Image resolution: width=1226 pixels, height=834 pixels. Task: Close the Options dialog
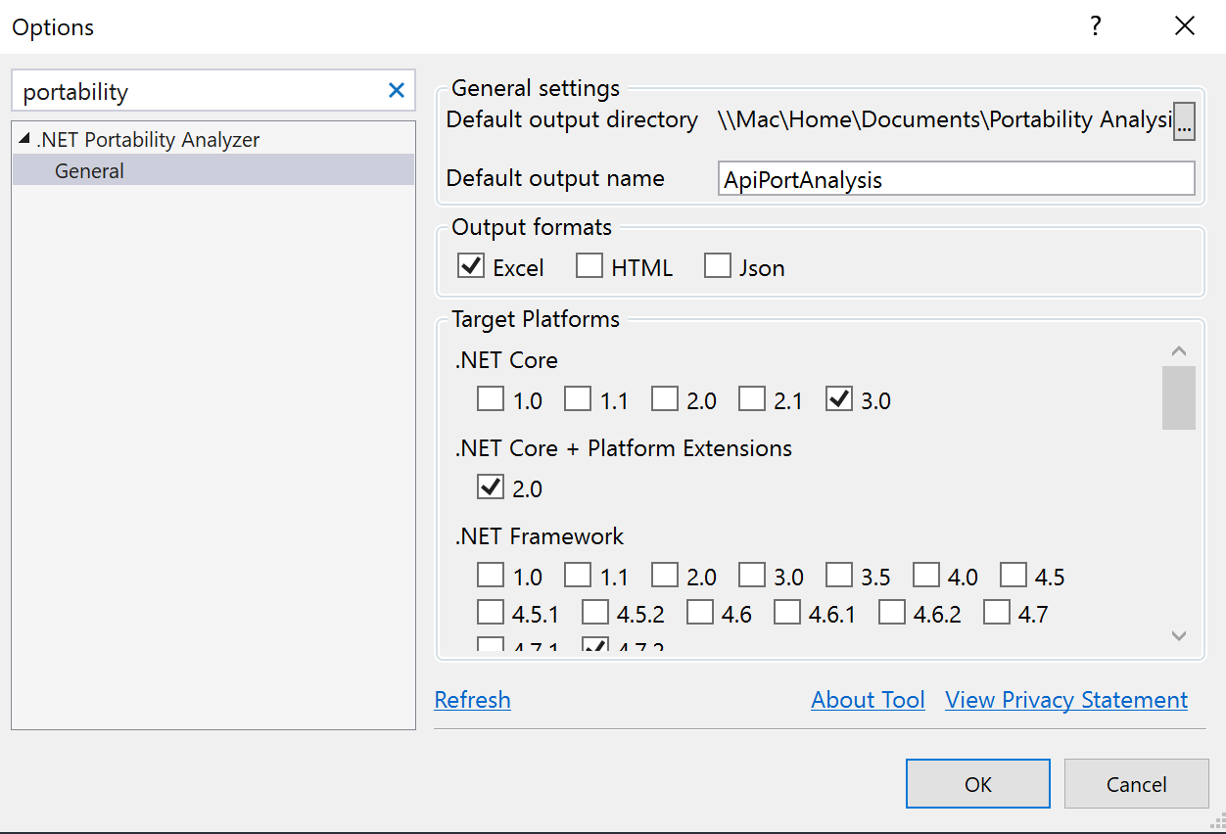(1185, 26)
